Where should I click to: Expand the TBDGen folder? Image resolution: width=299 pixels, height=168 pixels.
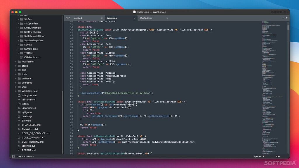point(18,53)
